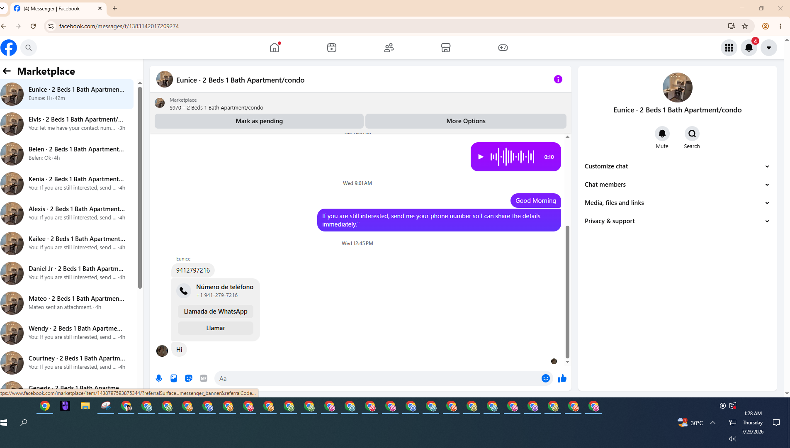Focus the Aa message input field
Screen dimensions: 790x448
pos(377,378)
